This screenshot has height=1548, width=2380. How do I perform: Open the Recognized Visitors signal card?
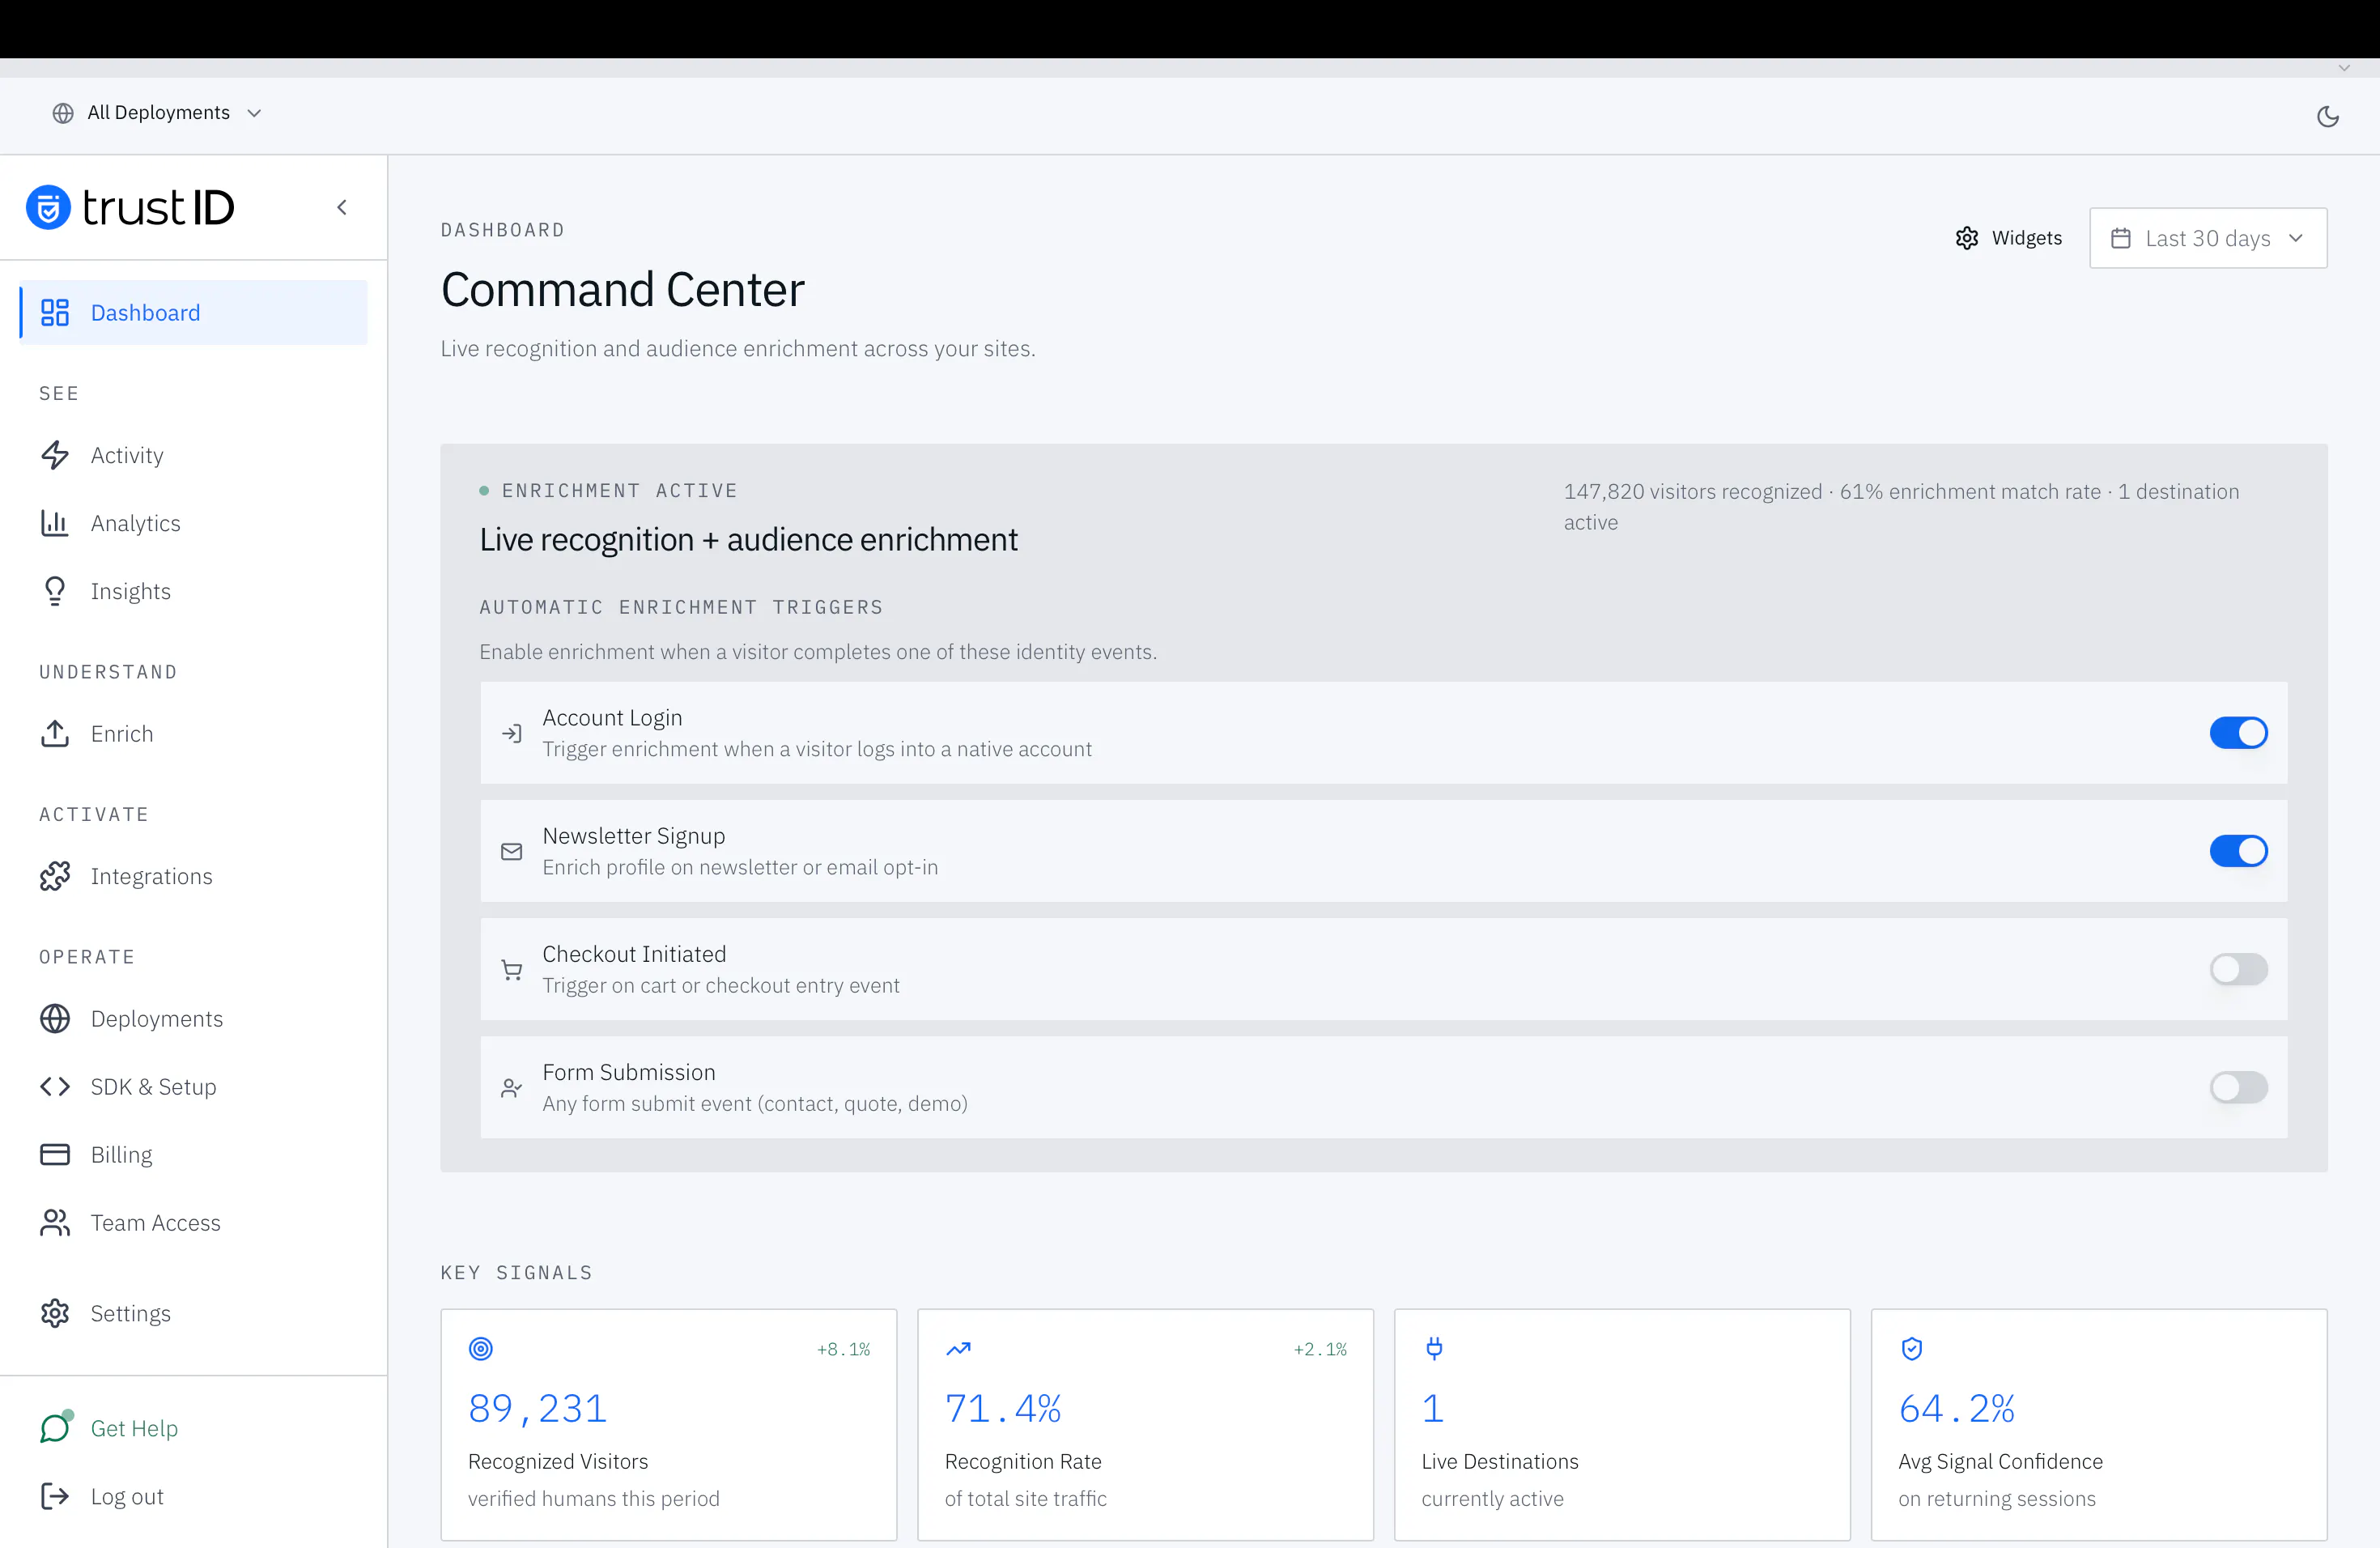click(x=669, y=1425)
